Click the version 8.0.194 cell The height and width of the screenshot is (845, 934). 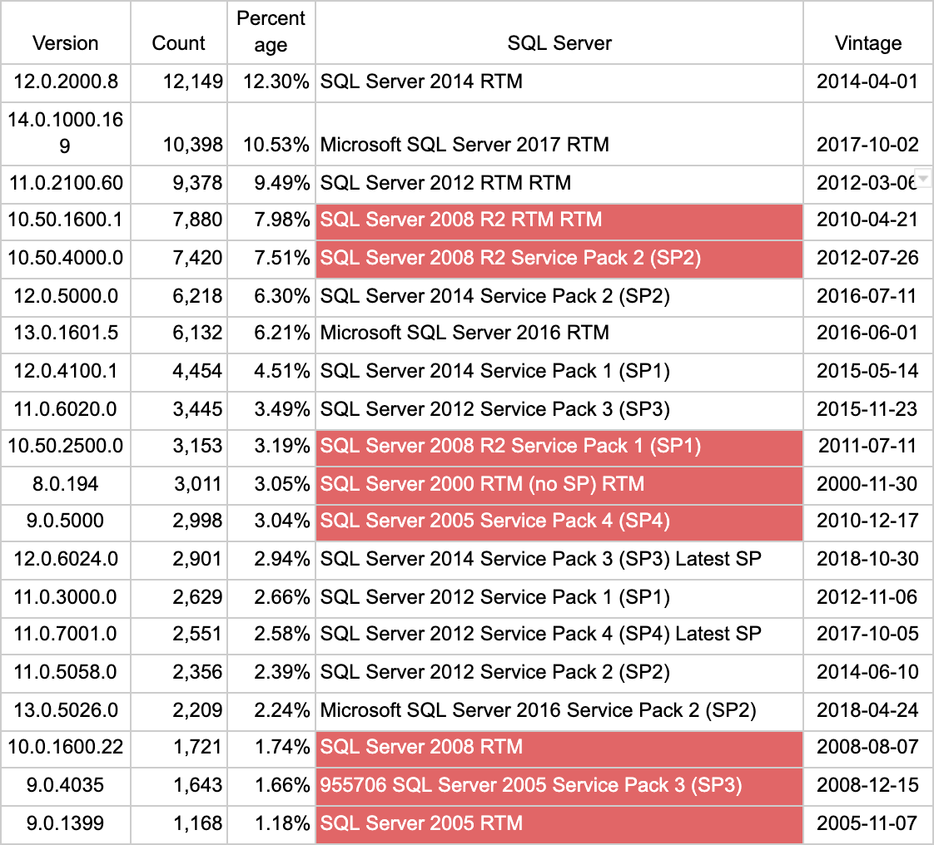pos(65,483)
